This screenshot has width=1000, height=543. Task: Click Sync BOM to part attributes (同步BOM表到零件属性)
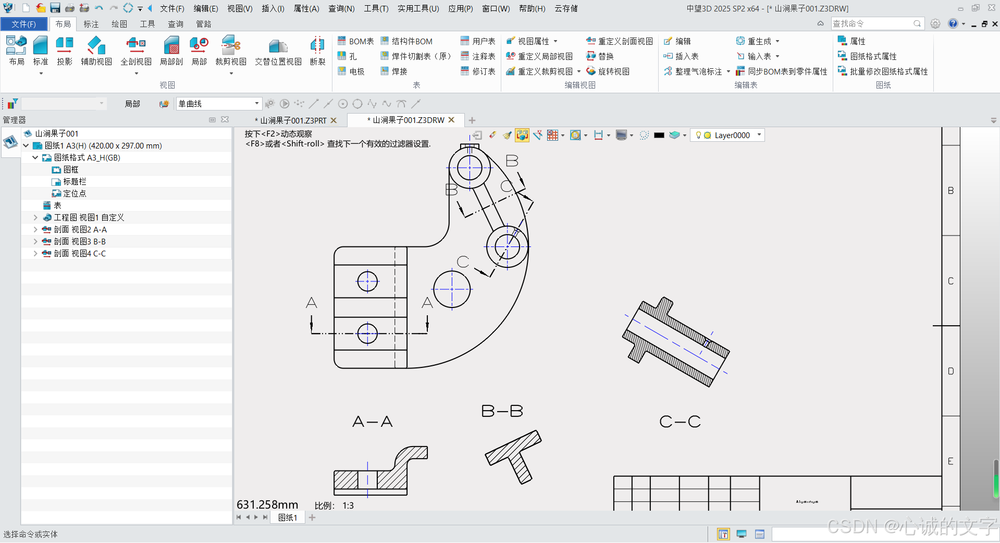(x=781, y=71)
